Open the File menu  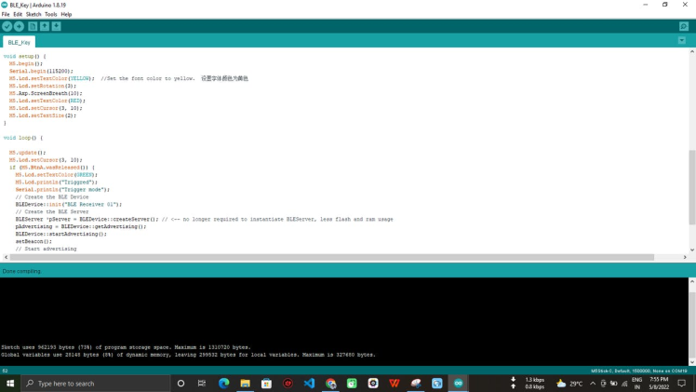(6, 14)
